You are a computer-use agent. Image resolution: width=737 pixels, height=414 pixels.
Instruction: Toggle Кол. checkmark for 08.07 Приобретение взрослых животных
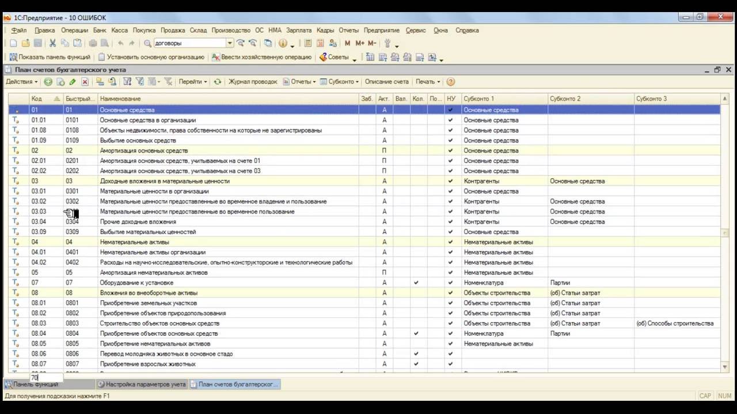tap(416, 364)
